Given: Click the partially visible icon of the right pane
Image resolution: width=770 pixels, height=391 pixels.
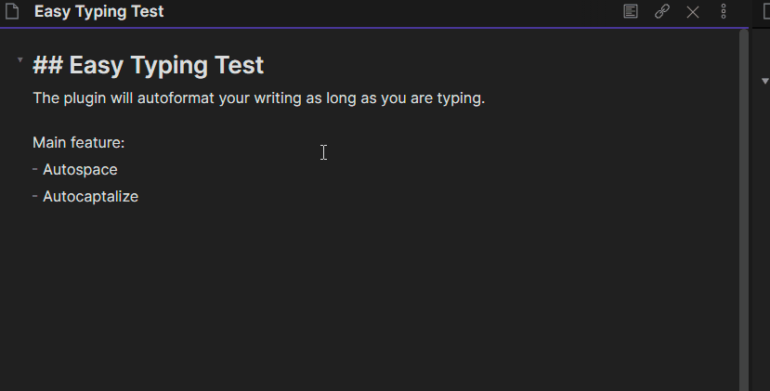Looking at the screenshot, I should click(766, 11).
